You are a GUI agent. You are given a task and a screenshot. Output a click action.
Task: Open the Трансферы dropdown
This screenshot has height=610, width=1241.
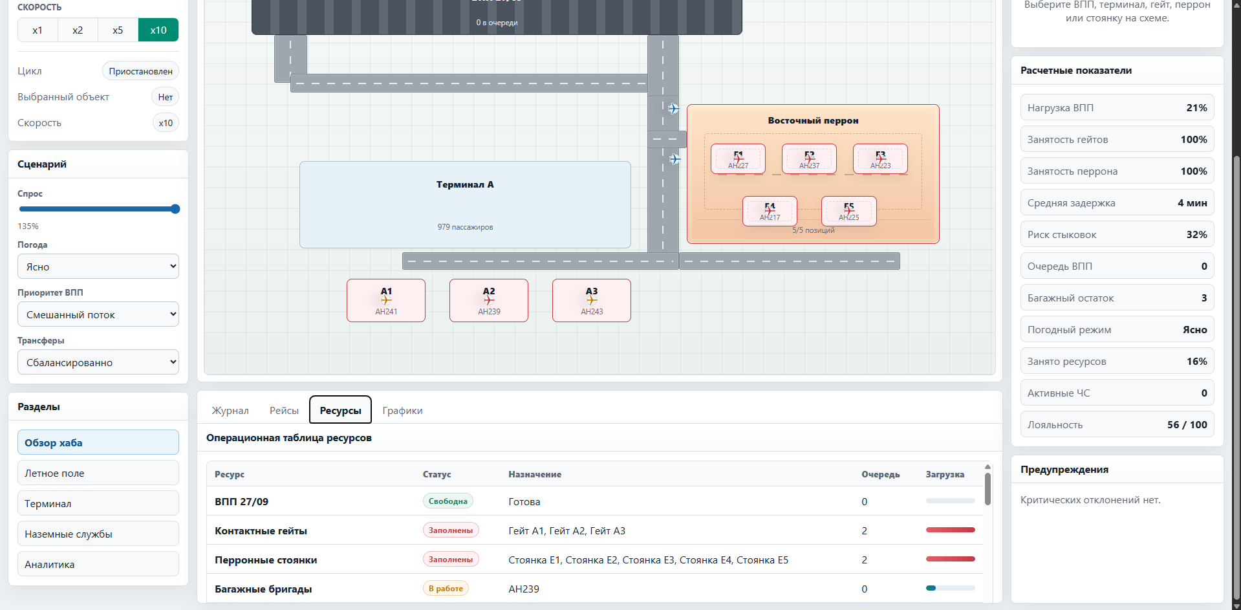pyautogui.click(x=98, y=362)
